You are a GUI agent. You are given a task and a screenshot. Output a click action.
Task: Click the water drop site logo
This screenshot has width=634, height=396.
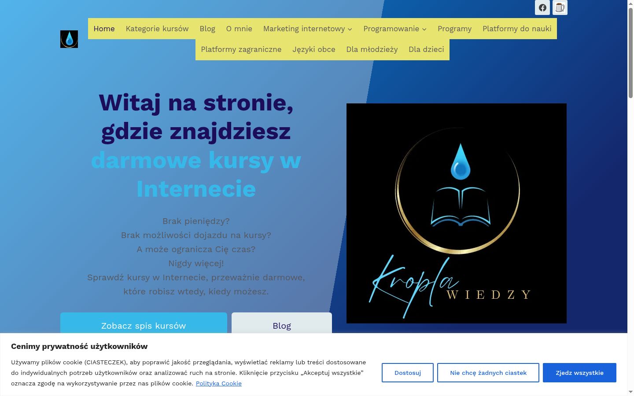click(69, 39)
